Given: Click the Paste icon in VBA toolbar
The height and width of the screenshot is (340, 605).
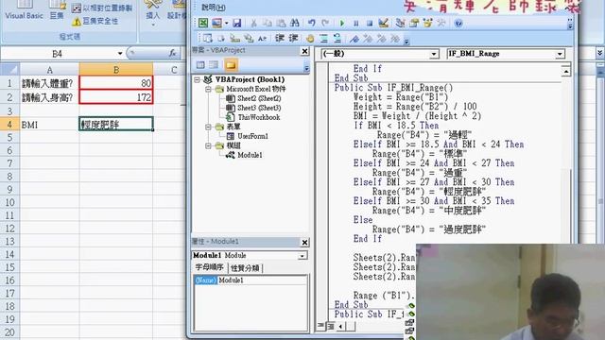Looking at the screenshot, I should tap(281, 23).
